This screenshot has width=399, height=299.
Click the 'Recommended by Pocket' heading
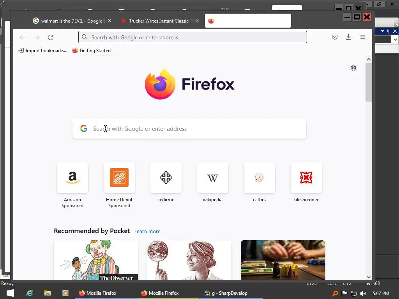(92, 231)
